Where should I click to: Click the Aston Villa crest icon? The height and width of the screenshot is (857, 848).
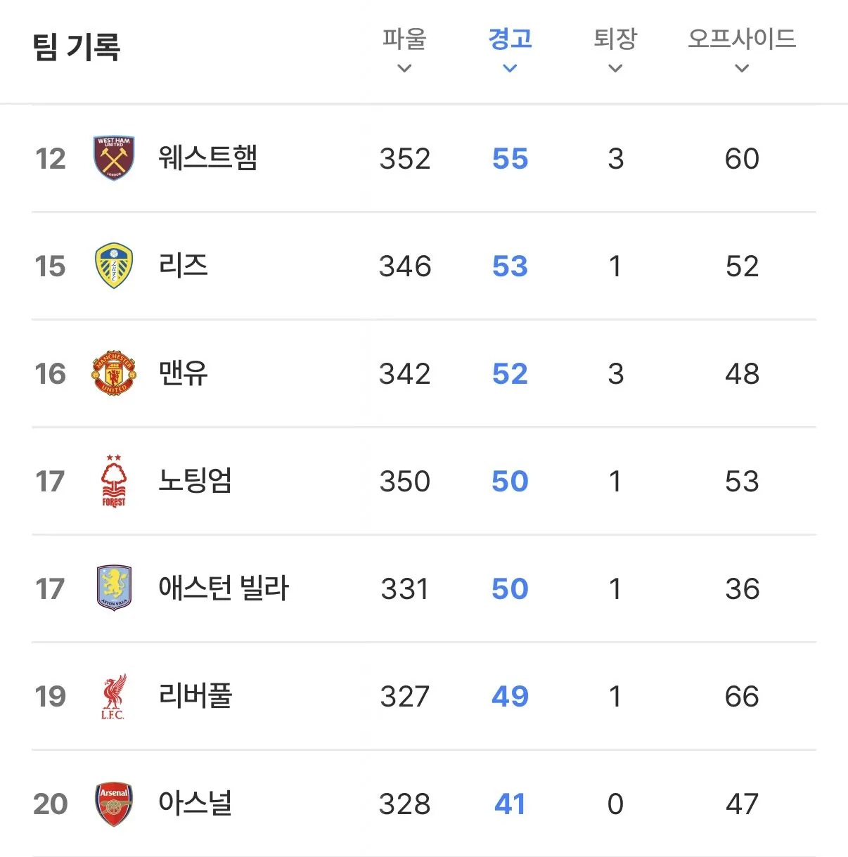tap(114, 588)
